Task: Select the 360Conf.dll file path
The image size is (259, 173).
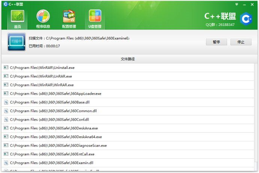Action: [x=50, y=120]
